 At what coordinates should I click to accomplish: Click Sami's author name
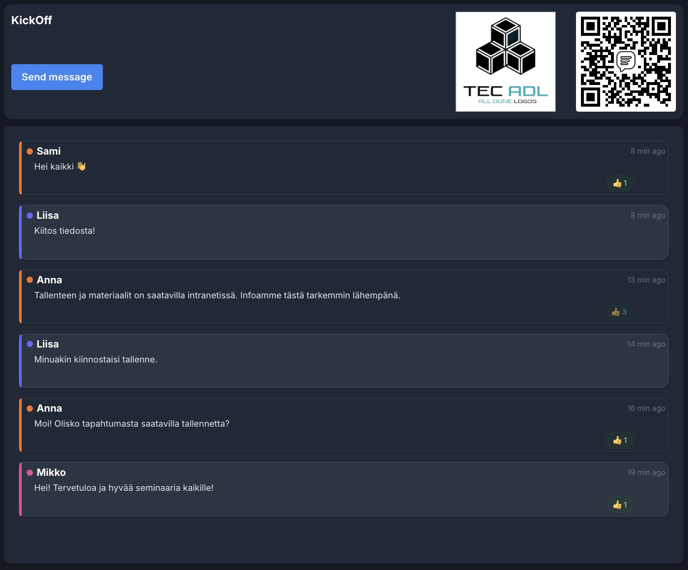click(x=49, y=151)
